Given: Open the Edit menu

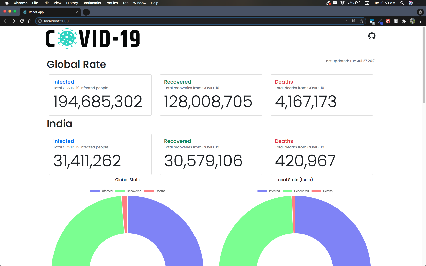Looking at the screenshot, I should tap(46, 3).
